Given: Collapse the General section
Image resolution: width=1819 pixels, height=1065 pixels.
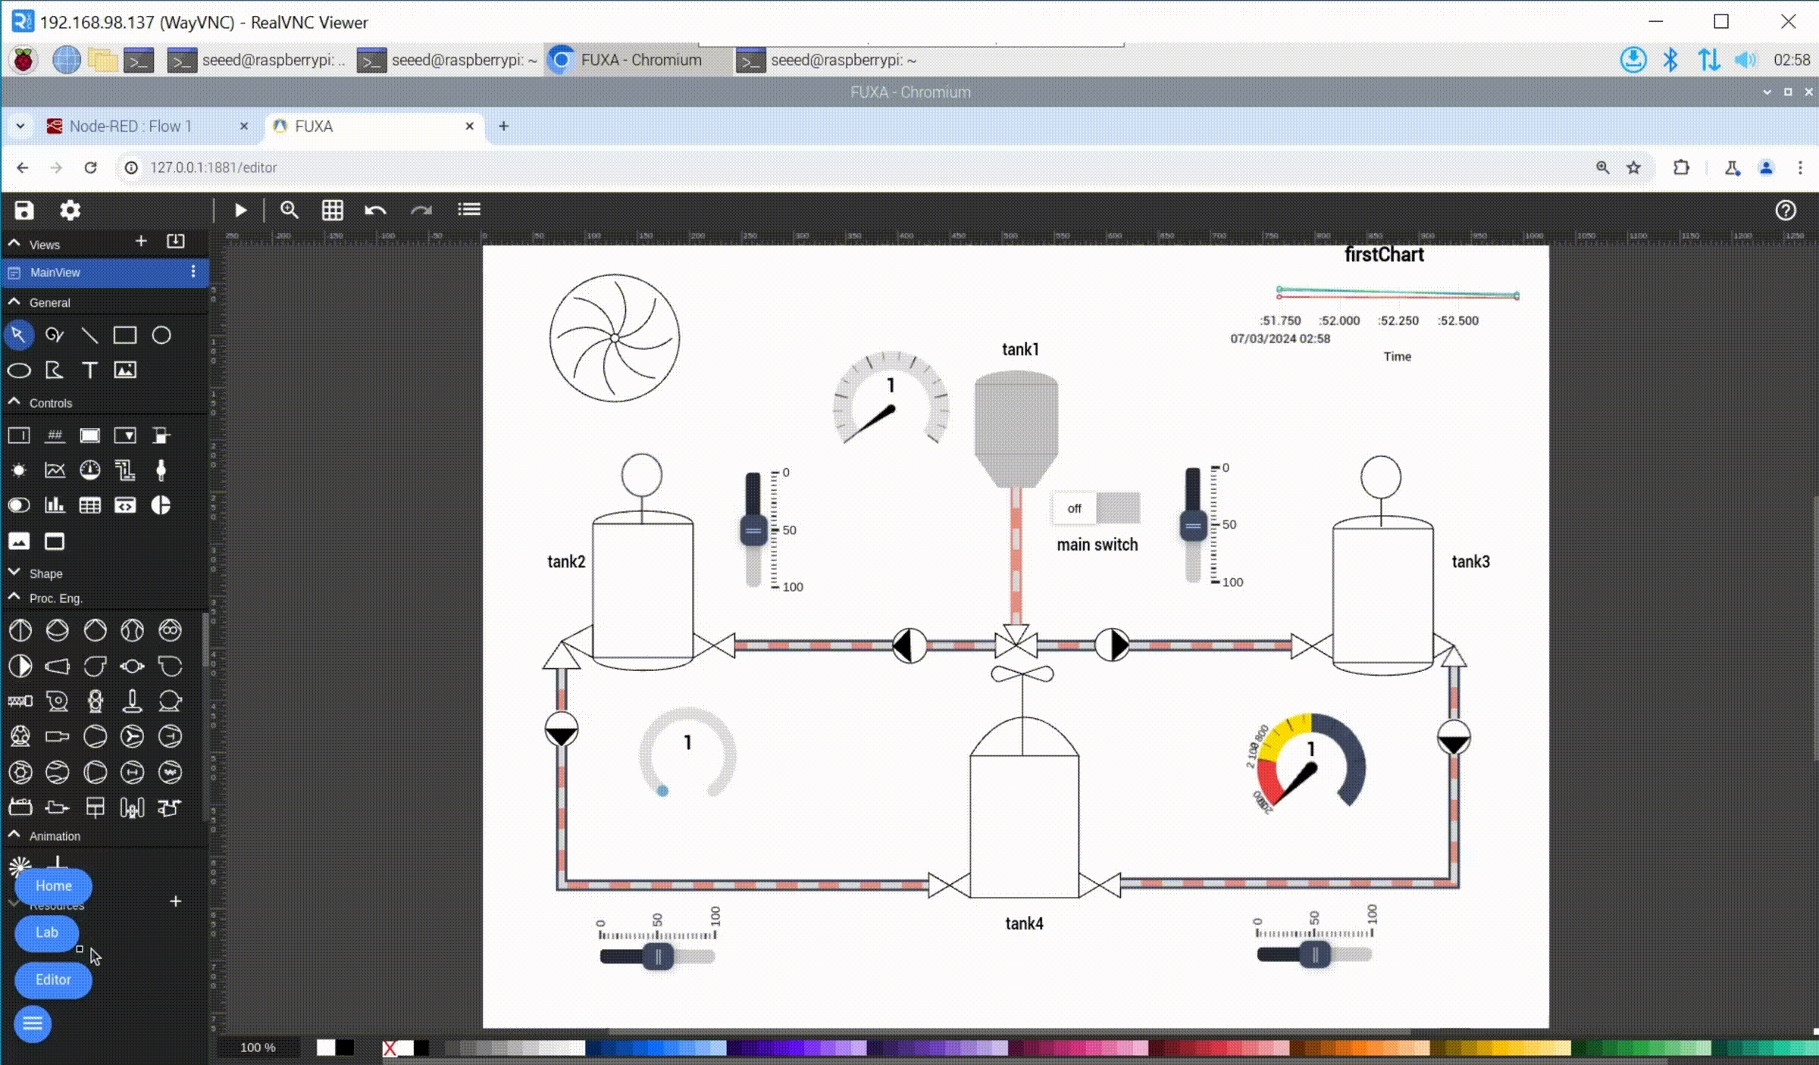Looking at the screenshot, I should 14,301.
